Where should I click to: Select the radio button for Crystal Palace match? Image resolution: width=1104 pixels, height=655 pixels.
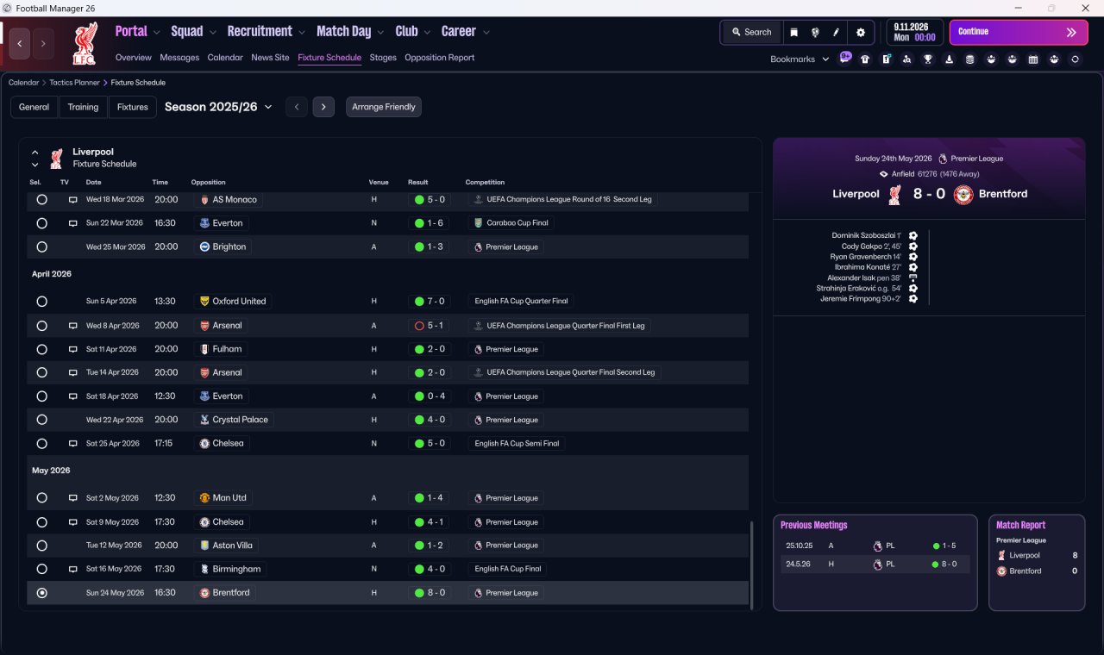click(x=41, y=420)
